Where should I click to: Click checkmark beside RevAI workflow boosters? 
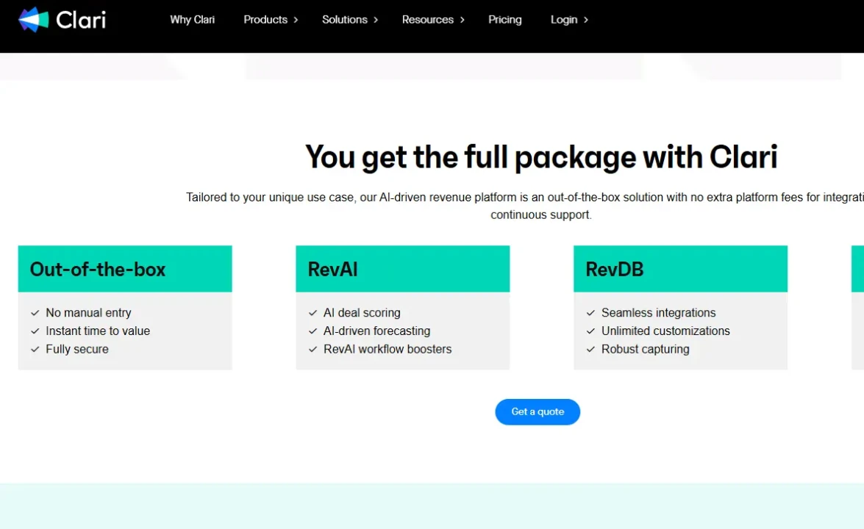click(313, 349)
